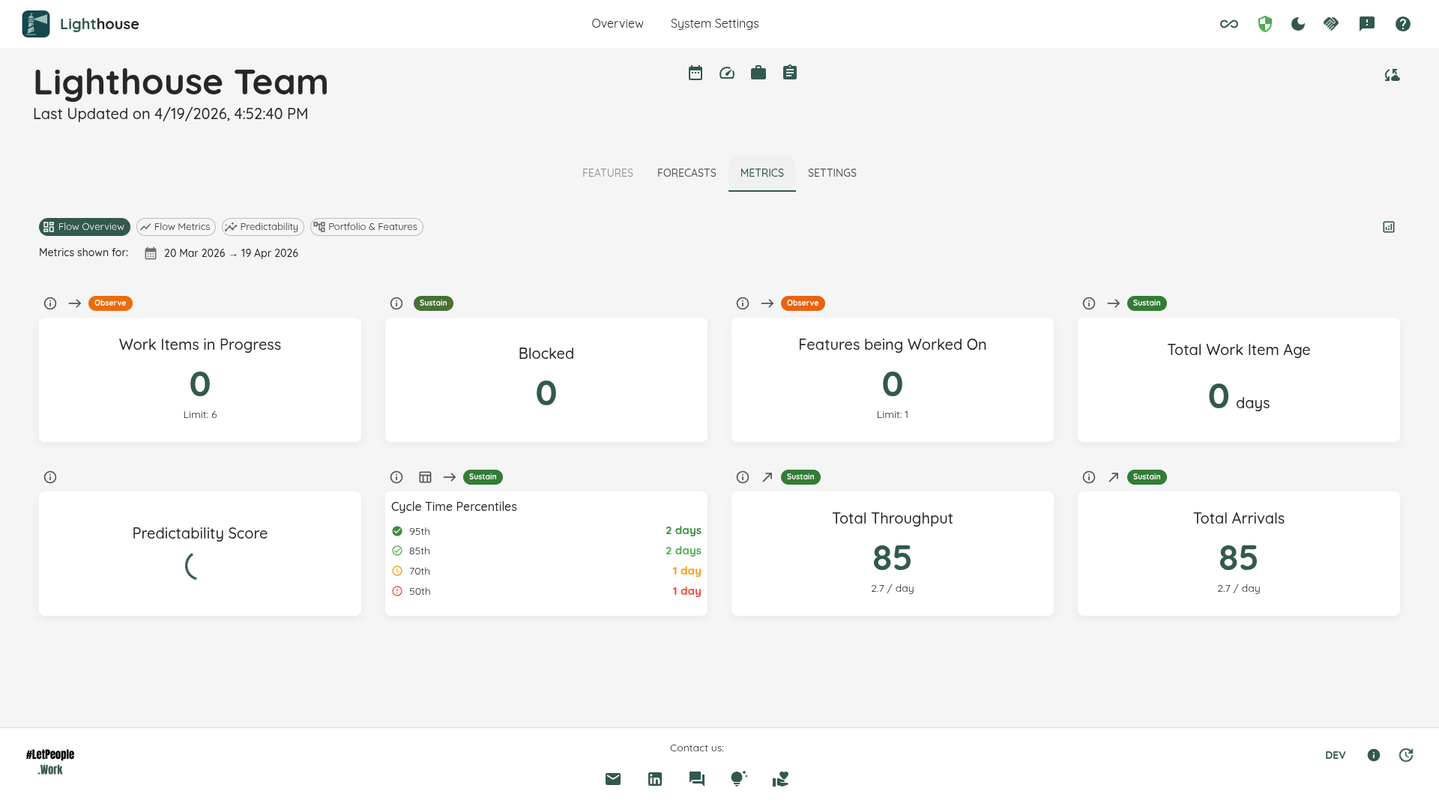Open help via the question mark icon
Image resolution: width=1439 pixels, height=809 pixels.
tap(1403, 24)
